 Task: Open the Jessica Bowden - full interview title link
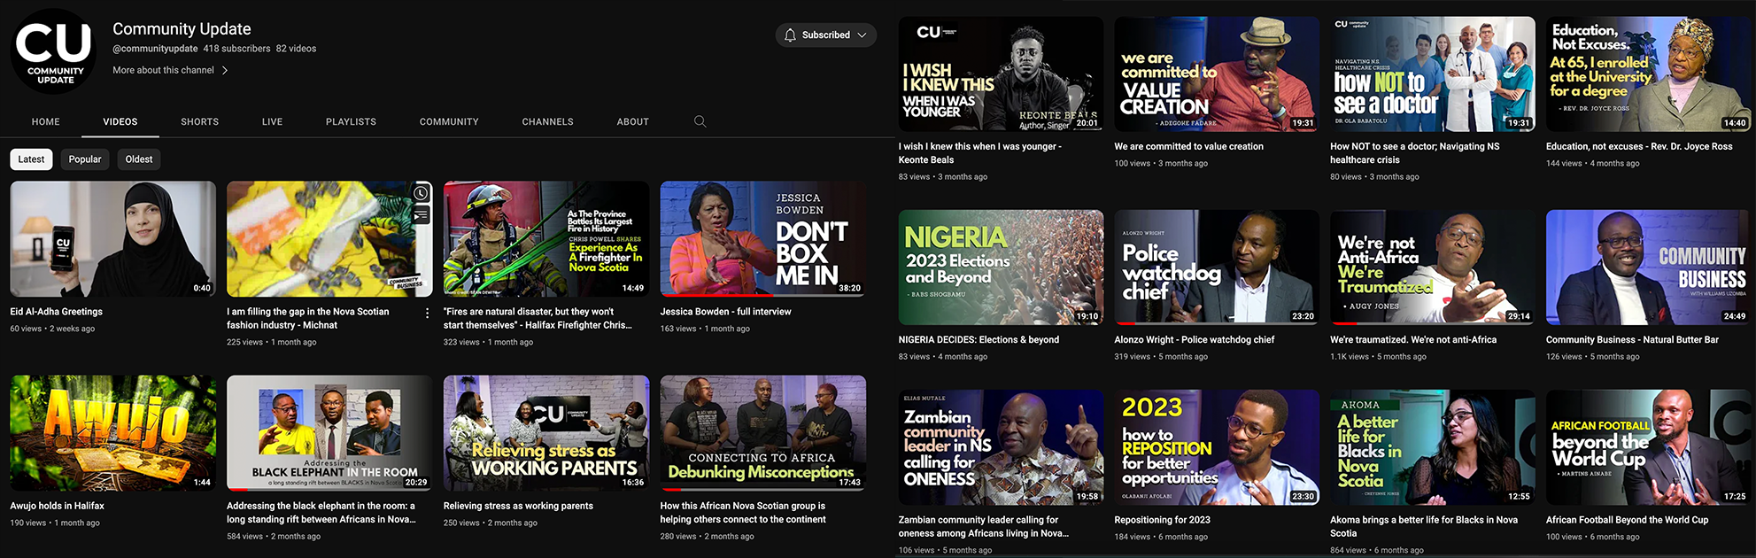(x=725, y=312)
